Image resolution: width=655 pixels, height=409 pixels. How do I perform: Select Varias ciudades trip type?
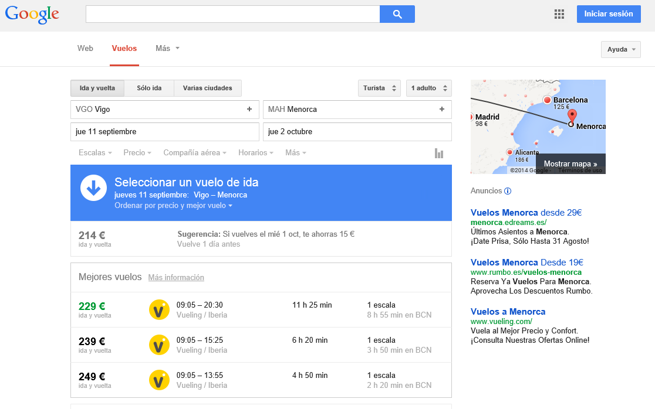tap(208, 88)
